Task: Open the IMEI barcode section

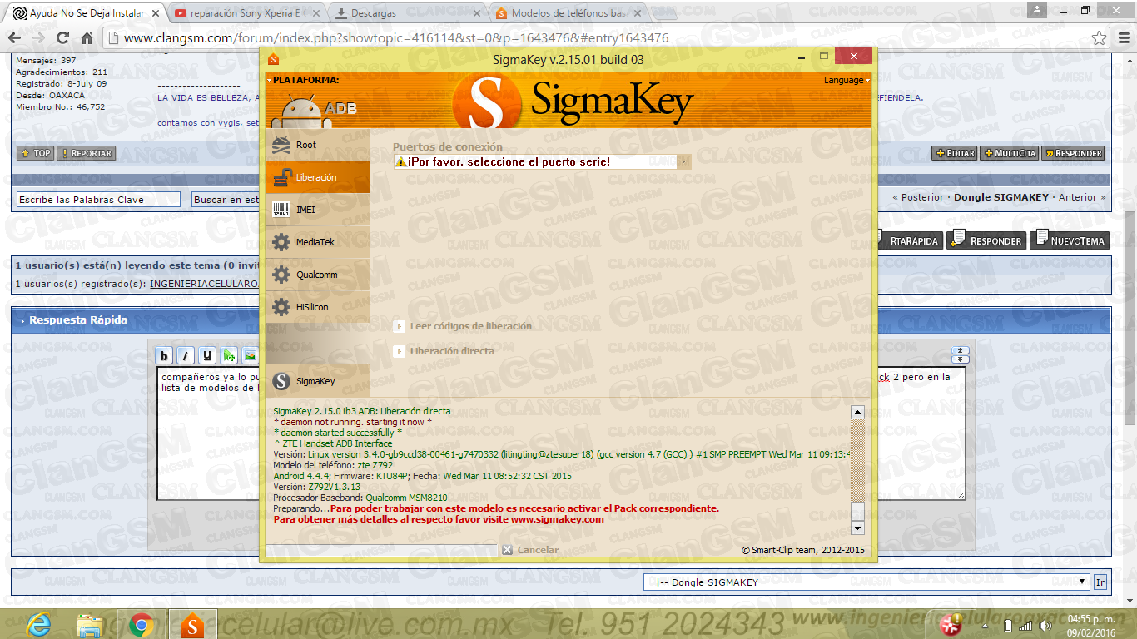Action: (x=317, y=210)
